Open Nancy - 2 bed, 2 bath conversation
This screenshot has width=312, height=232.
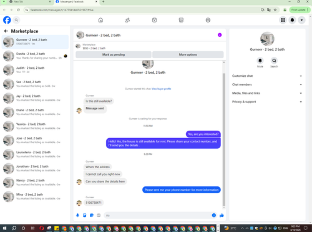point(35,183)
